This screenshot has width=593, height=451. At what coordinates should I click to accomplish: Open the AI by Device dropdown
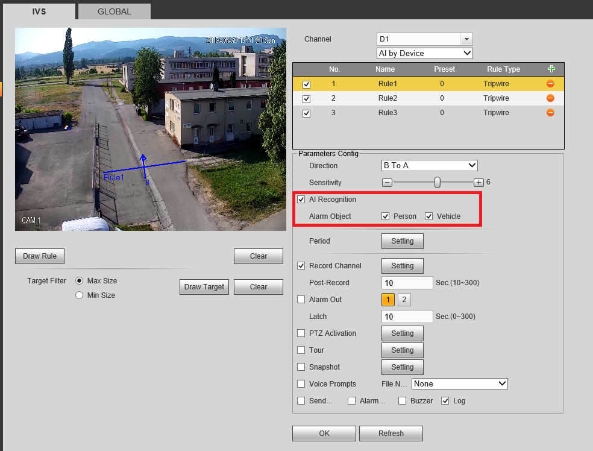(424, 54)
